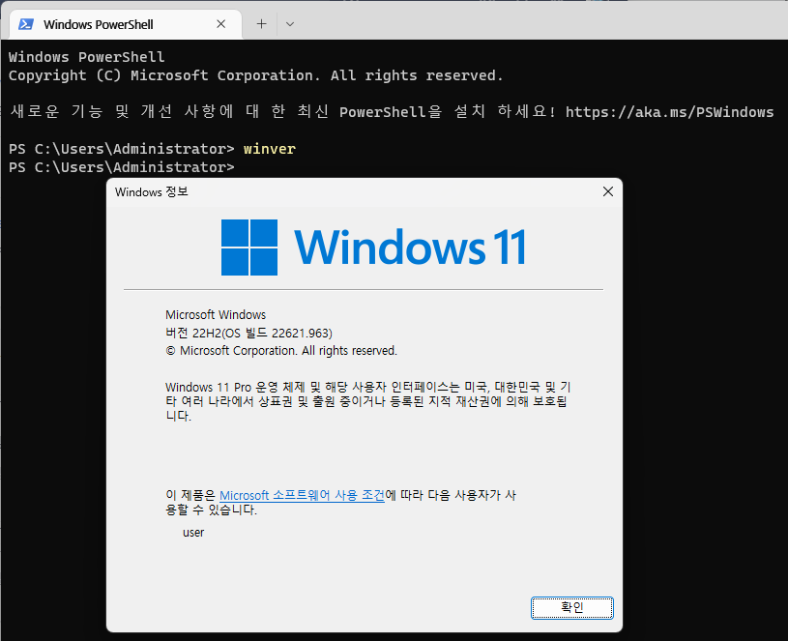Viewport: 788px width, 641px height.
Task: Click the 'user' licensee name
Action: [x=193, y=533]
